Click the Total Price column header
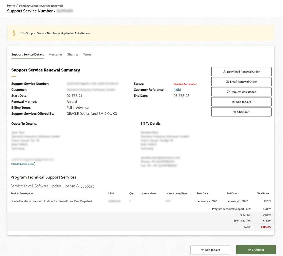 pyautogui.click(x=263, y=193)
